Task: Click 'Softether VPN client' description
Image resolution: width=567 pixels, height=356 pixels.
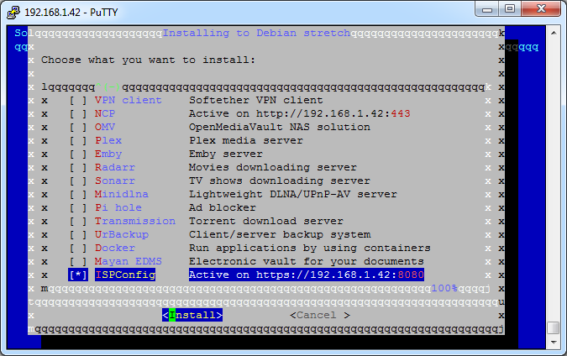Action: tap(256, 100)
